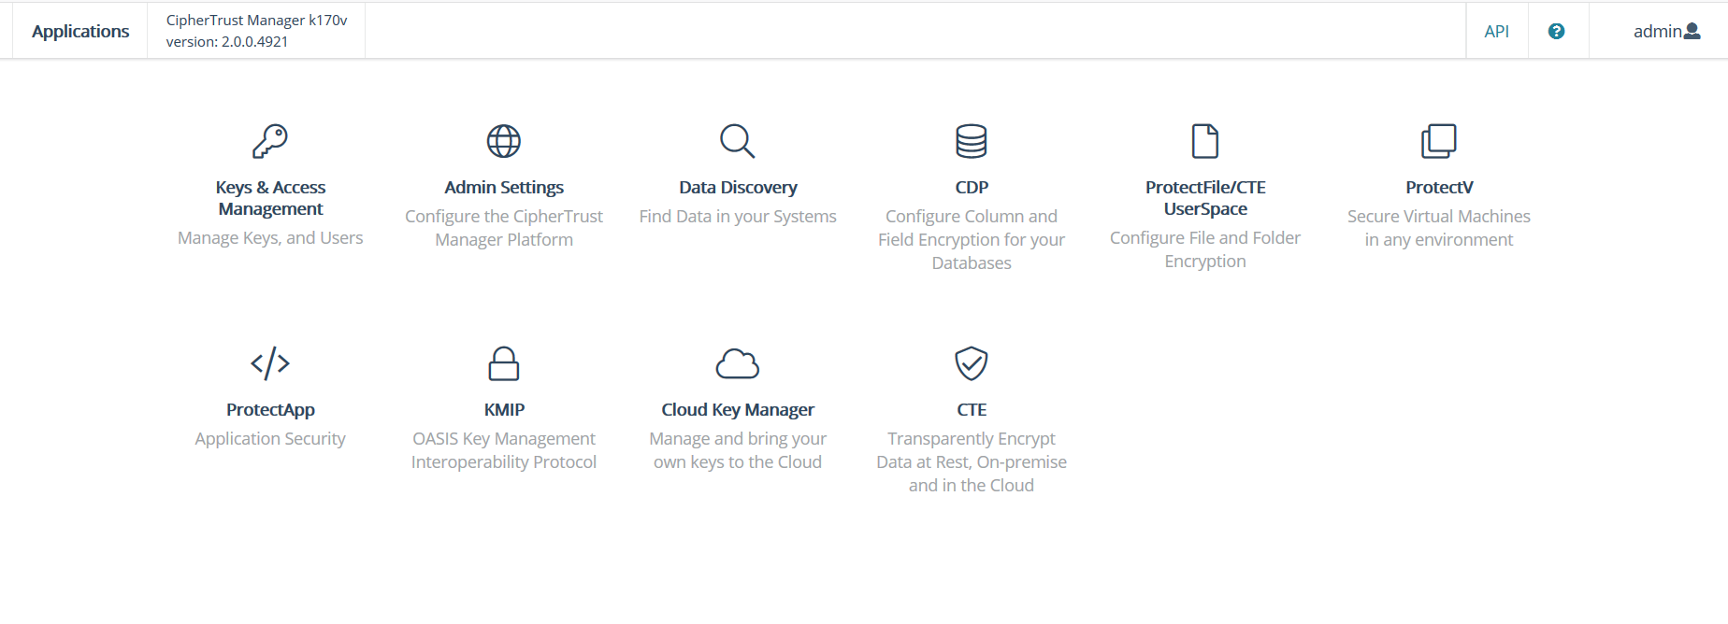The height and width of the screenshot is (624, 1728).
Task: Click the magnifying glass Data Discovery icon
Action: click(x=737, y=141)
